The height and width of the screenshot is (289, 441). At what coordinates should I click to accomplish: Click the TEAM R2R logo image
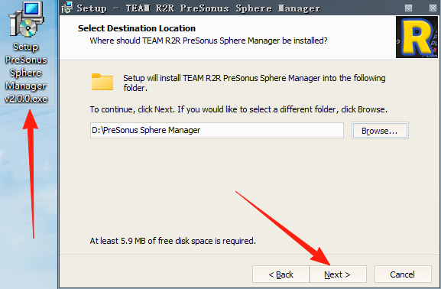coord(417,37)
